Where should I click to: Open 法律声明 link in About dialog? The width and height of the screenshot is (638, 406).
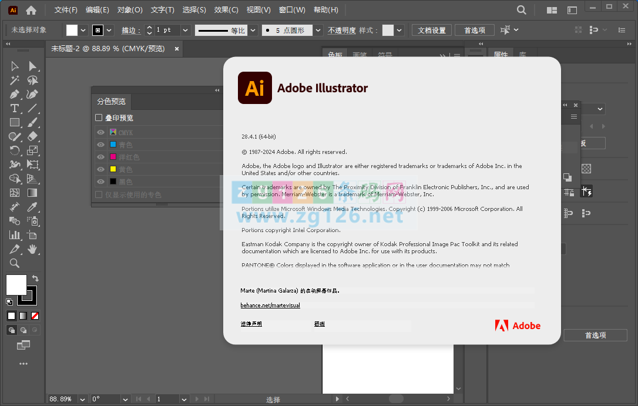coord(251,324)
